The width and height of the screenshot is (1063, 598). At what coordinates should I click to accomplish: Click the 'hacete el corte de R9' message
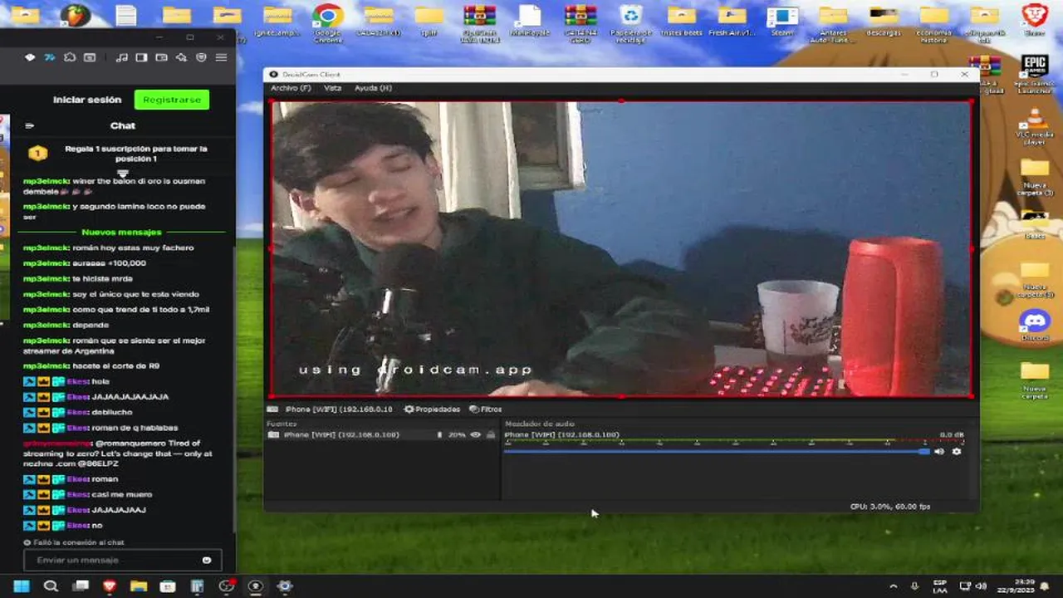coord(91,365)
